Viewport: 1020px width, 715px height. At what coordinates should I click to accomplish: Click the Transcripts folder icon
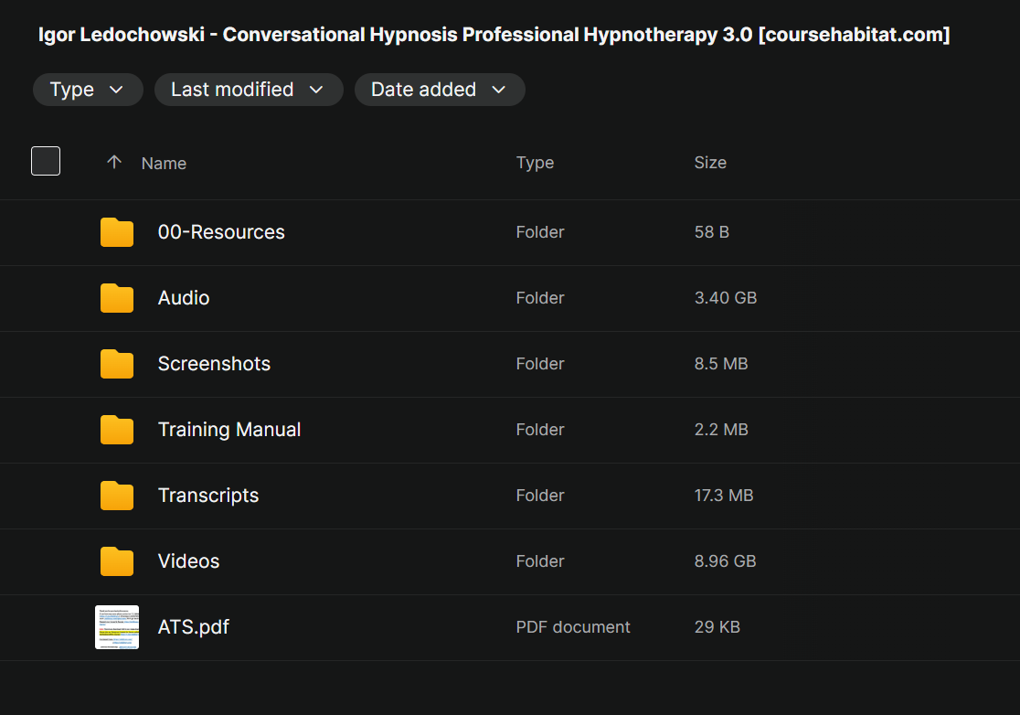pyautogui.click(x=117, y=495)
